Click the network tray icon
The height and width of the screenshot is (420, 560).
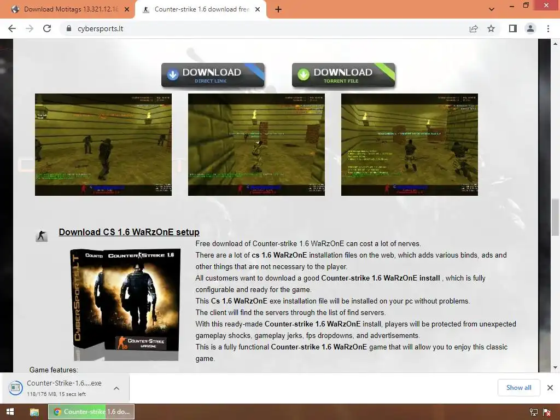pos(534,412)
